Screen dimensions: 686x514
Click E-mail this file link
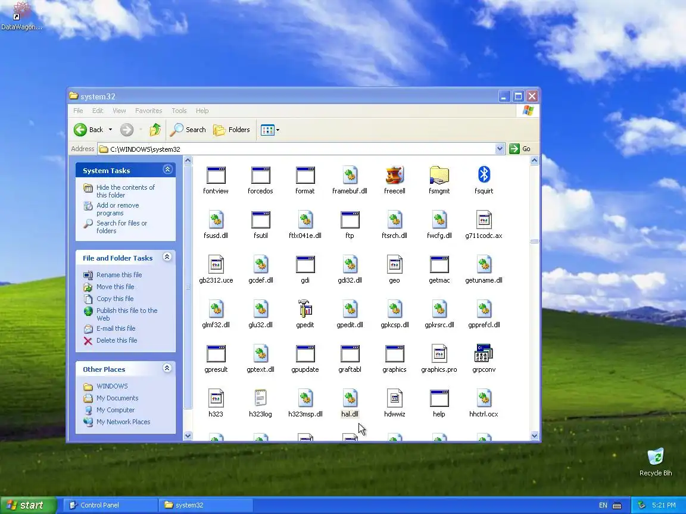coord(116,328)
